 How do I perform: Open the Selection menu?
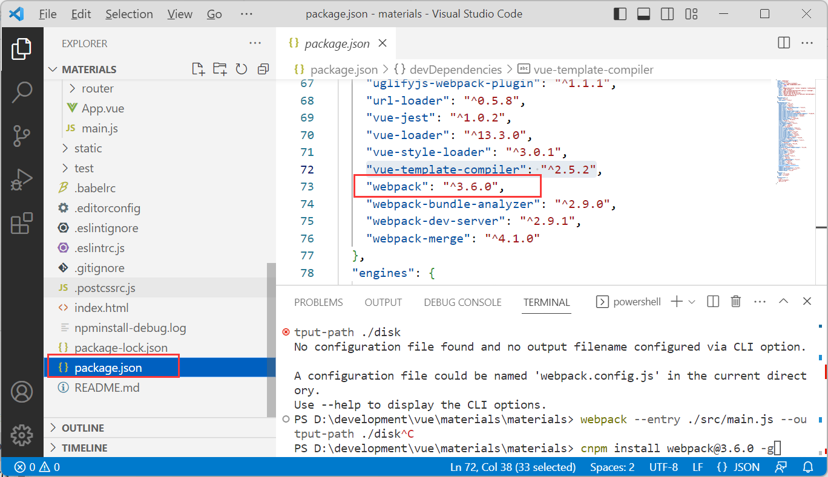click(x=129, y=14)
